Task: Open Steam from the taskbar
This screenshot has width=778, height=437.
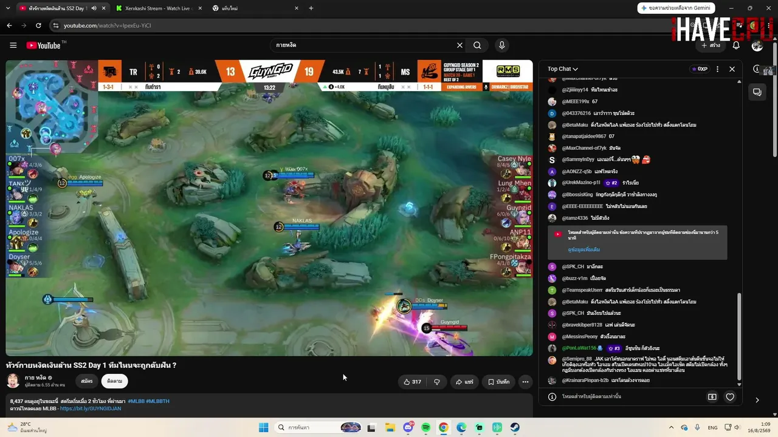Action: click(x=515, y=427)
